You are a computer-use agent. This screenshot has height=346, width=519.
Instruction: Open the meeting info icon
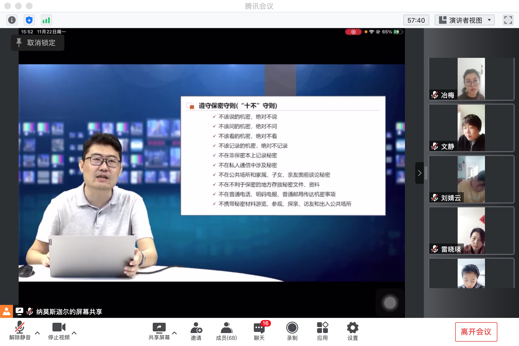pyautogui.click(x=12, y=20)
